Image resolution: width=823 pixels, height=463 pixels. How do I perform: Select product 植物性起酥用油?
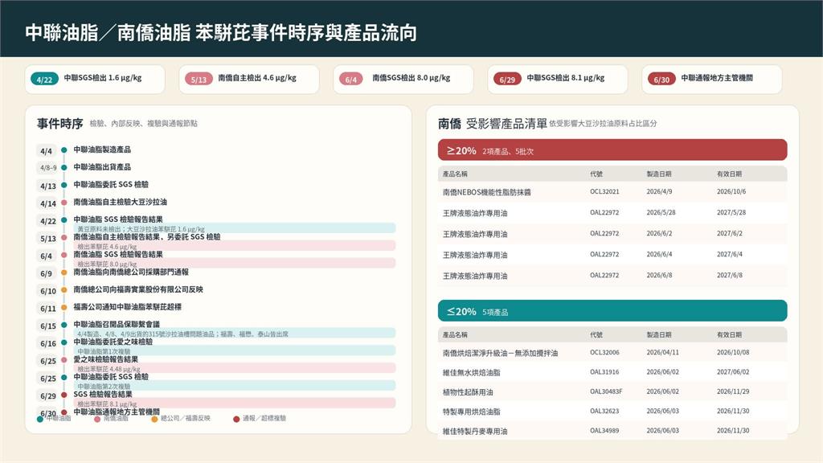click(468, 392)
